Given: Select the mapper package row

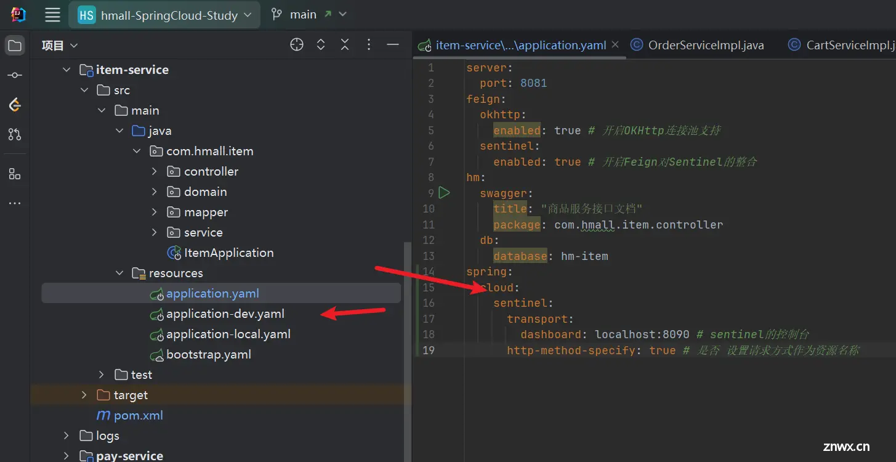Looking at the screenshot, I should tap(197, 213).
